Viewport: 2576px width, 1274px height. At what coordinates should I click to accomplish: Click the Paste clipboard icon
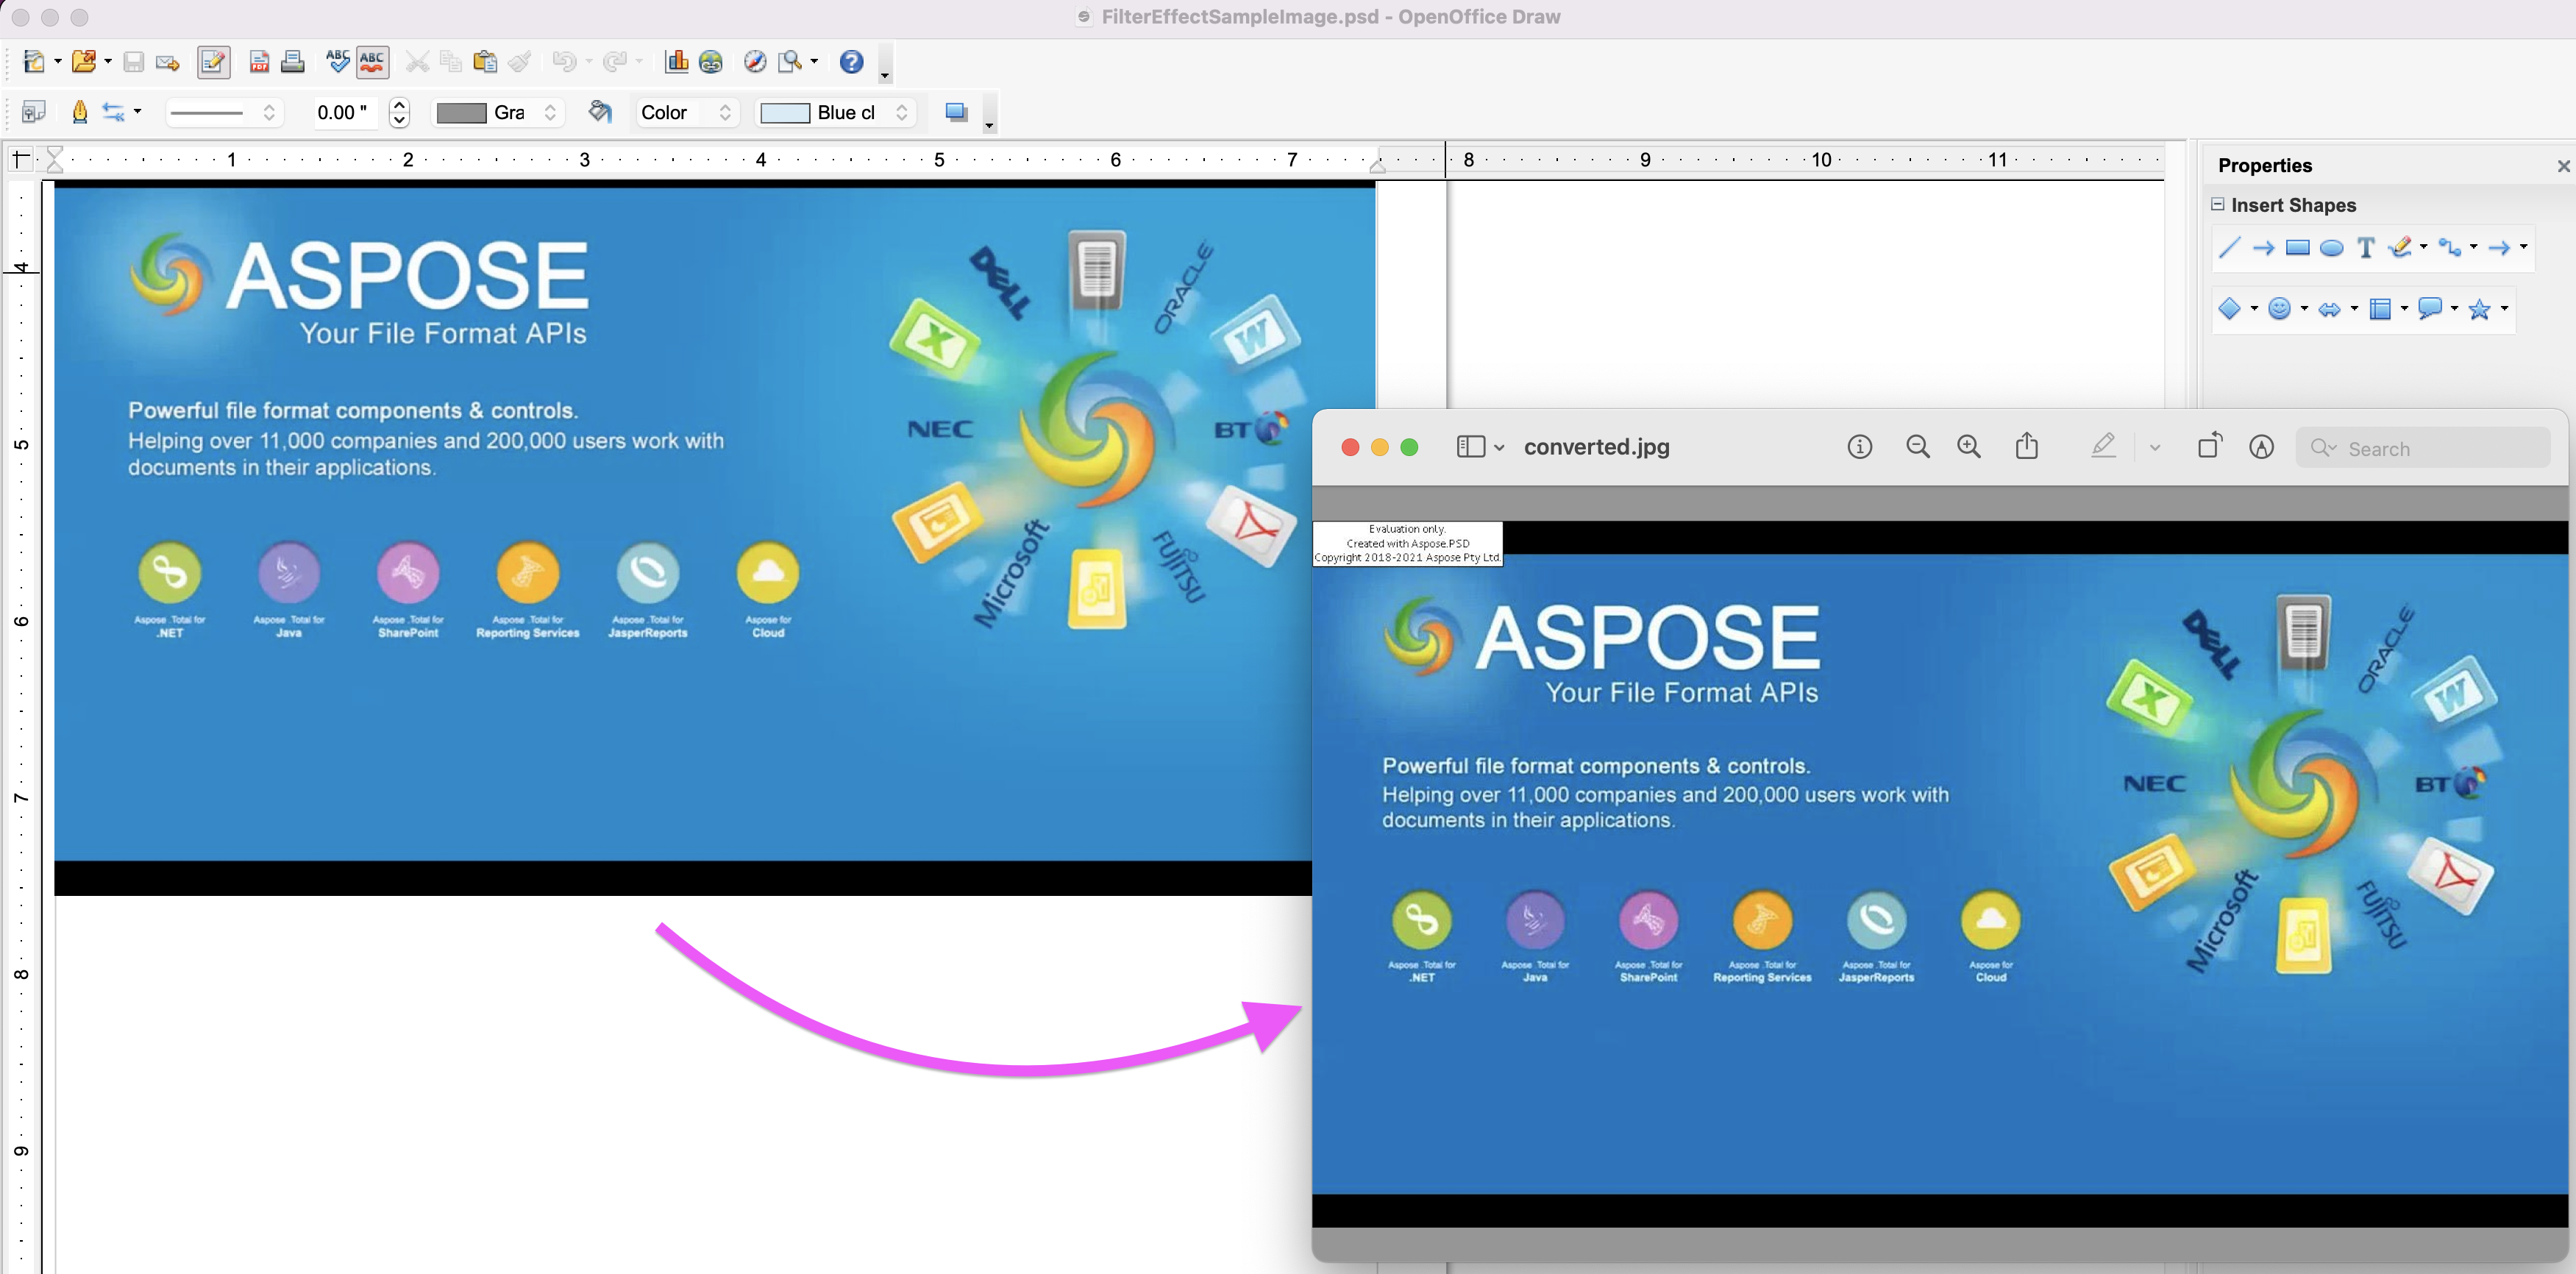coord(485,62)
